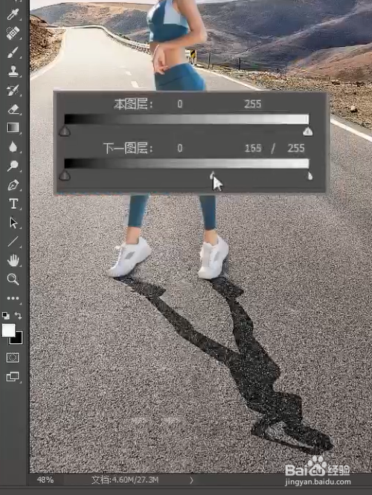372x495 pixels.
Task: Expand the status bar info arrow
Action: (x=191, y=480)
